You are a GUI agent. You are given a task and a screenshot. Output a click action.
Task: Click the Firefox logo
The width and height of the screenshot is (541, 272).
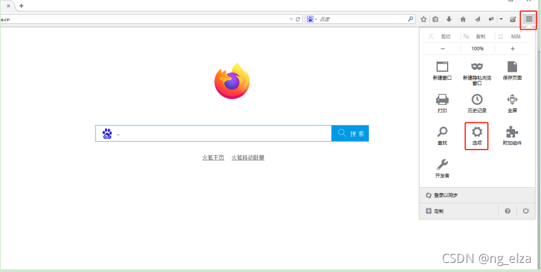pos(232,81)
